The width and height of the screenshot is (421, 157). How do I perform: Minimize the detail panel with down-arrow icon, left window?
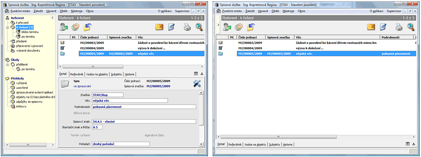click(202, 74)
